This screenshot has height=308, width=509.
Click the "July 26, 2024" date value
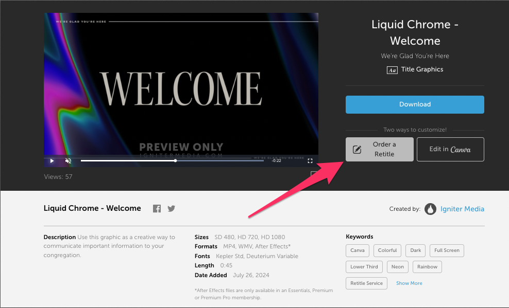(251, 275)
